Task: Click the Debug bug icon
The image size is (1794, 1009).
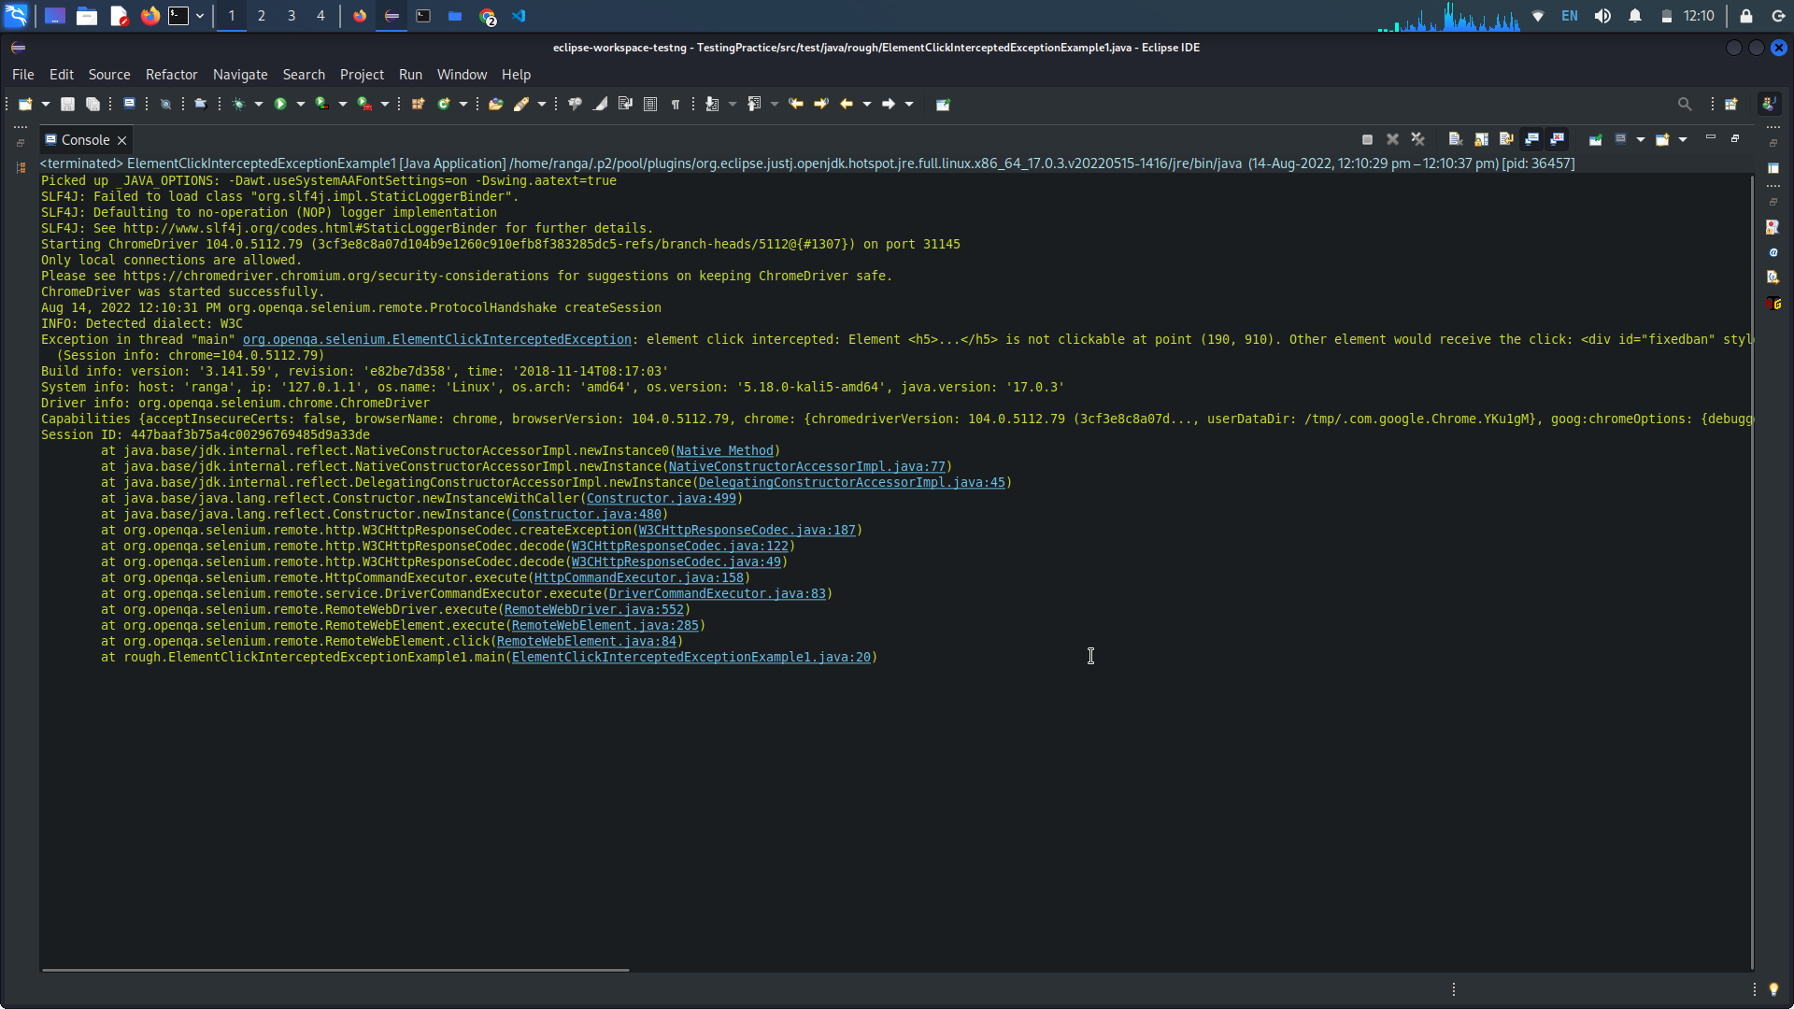Action: click(x=239, y=104)
